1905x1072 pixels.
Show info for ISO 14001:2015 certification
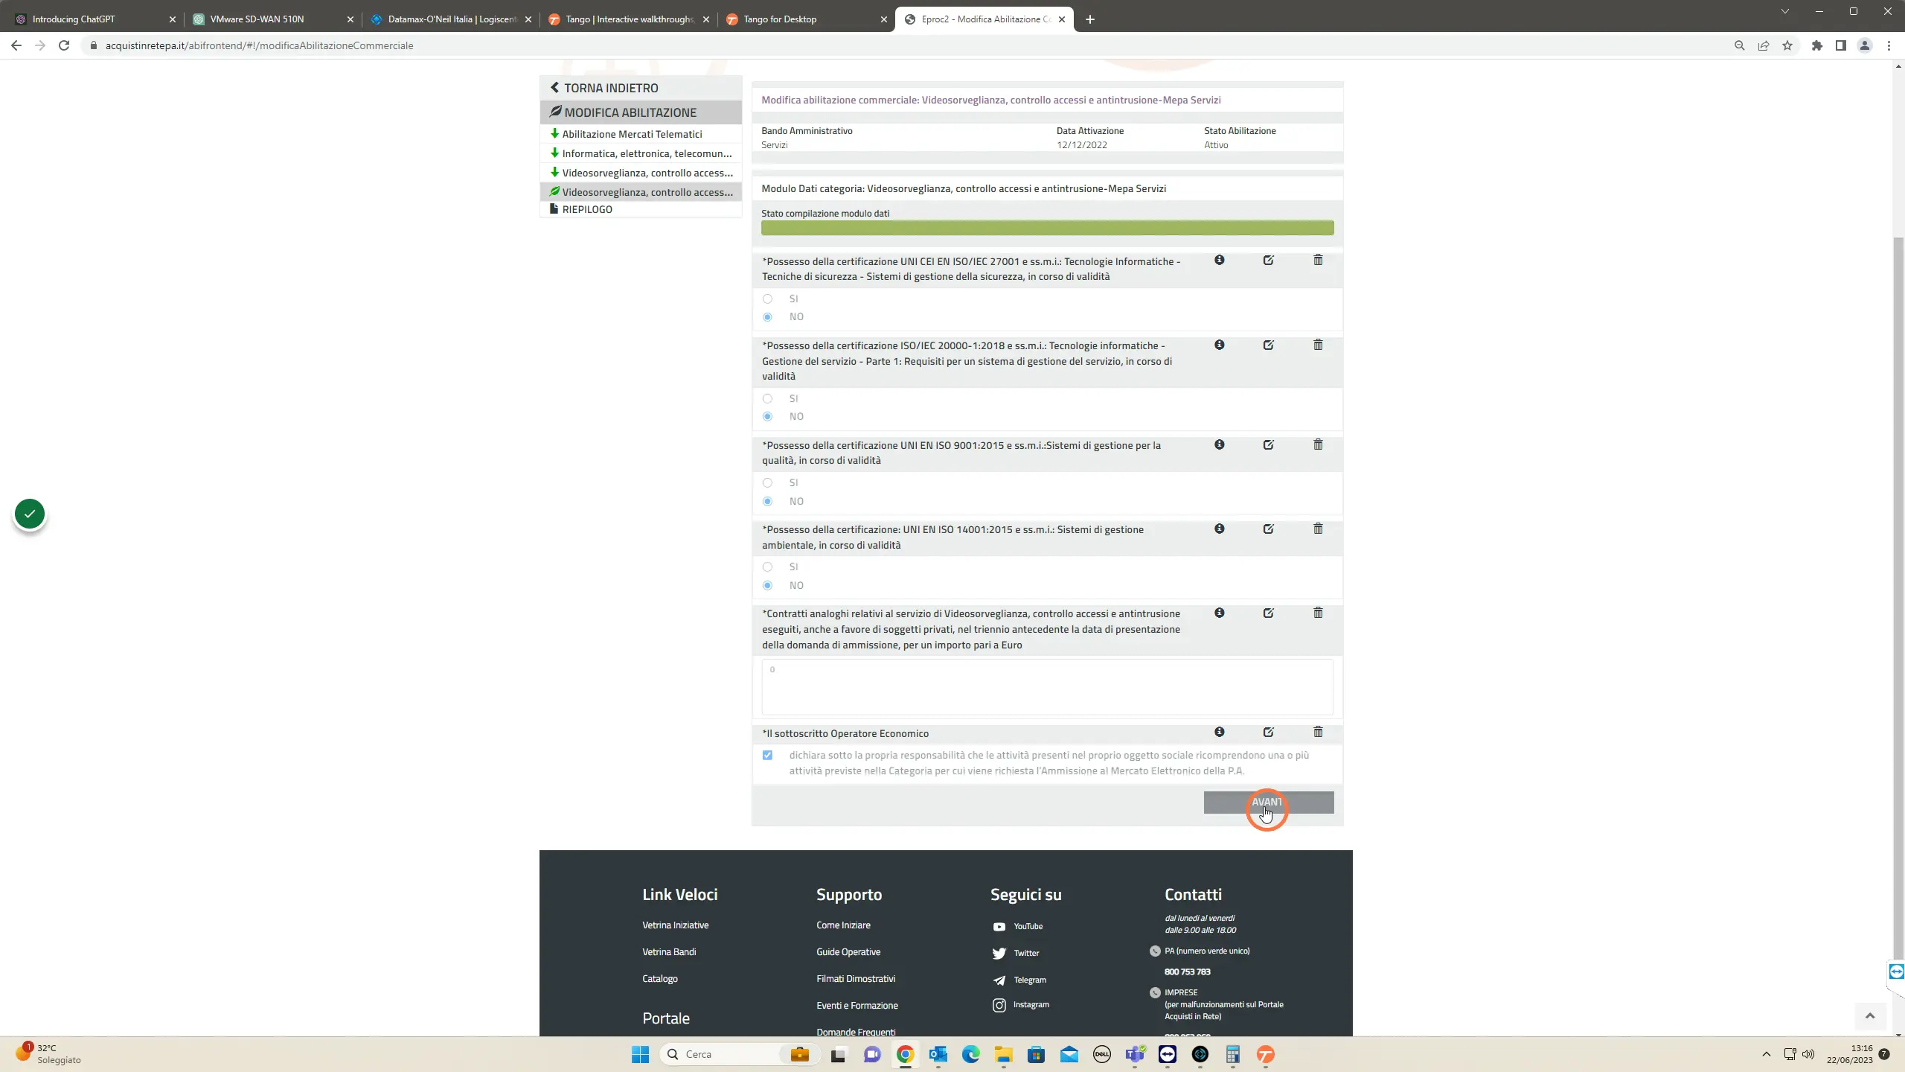[x=1219, y=529]
